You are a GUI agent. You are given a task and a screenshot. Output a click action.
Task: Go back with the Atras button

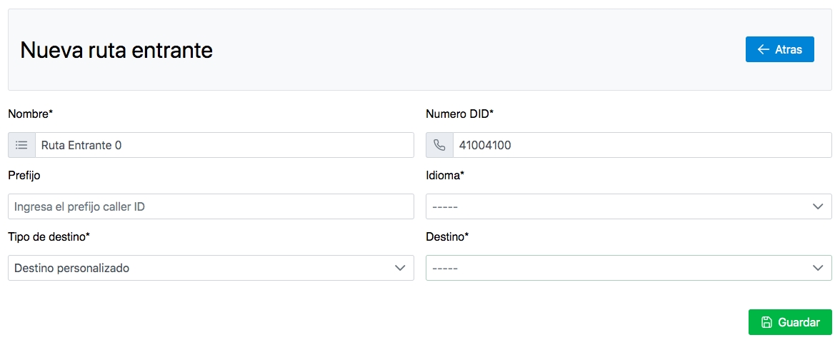[x=779, y=49]
